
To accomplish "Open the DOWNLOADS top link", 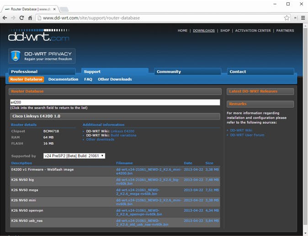I will click(204, 31).
